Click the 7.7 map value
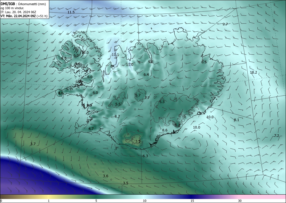Image resolution: width=286 pixels, height=203 pixels. point(147,98)
